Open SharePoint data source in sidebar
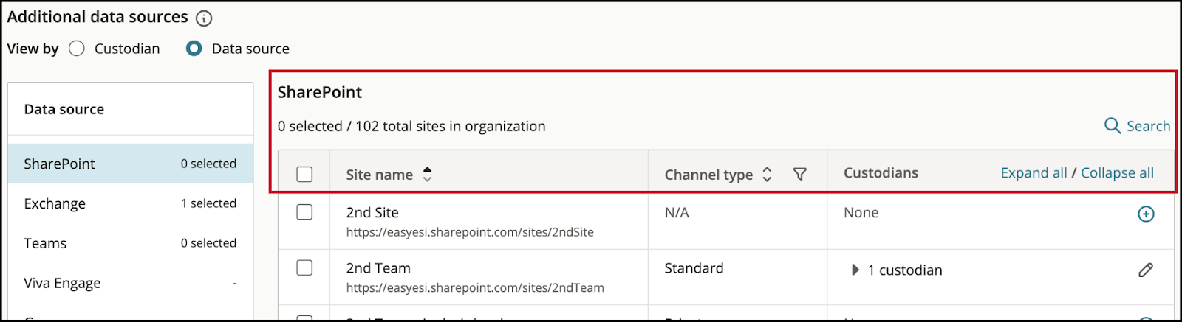The width and height of the screenshot is (1182, 322). click(x=131, y=164)
